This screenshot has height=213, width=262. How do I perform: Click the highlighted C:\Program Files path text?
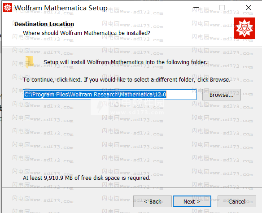[x=95, y=95]
